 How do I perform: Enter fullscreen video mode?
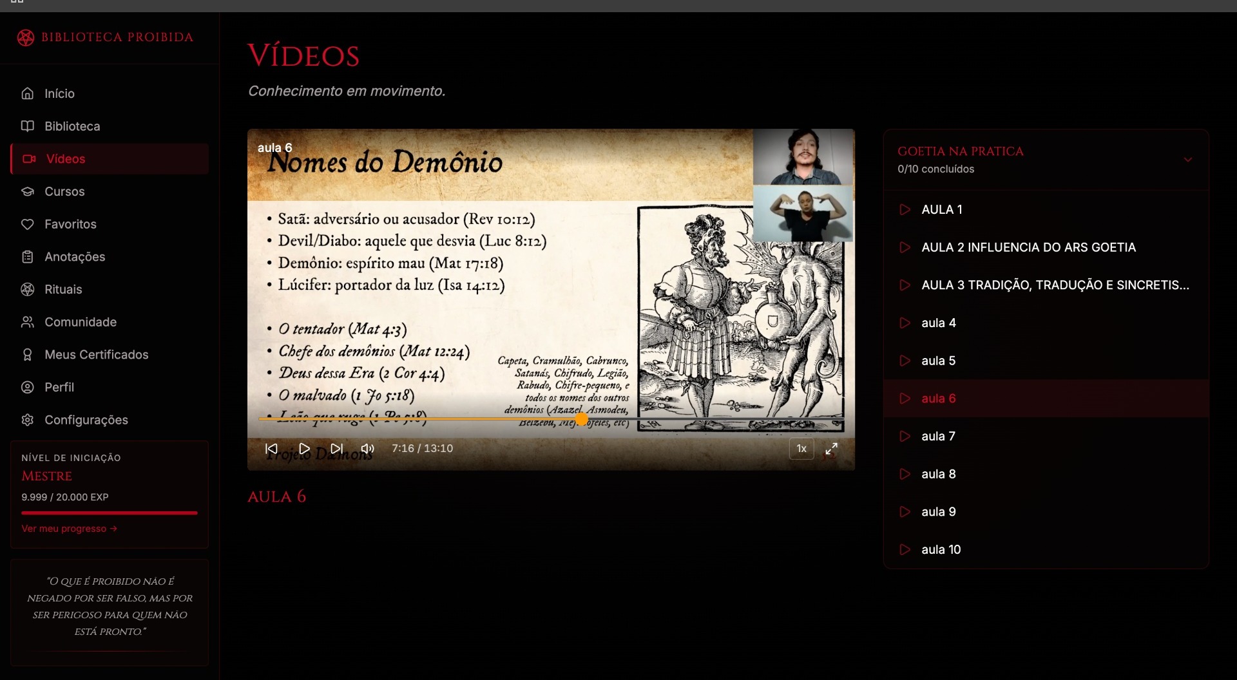[832, 449]
